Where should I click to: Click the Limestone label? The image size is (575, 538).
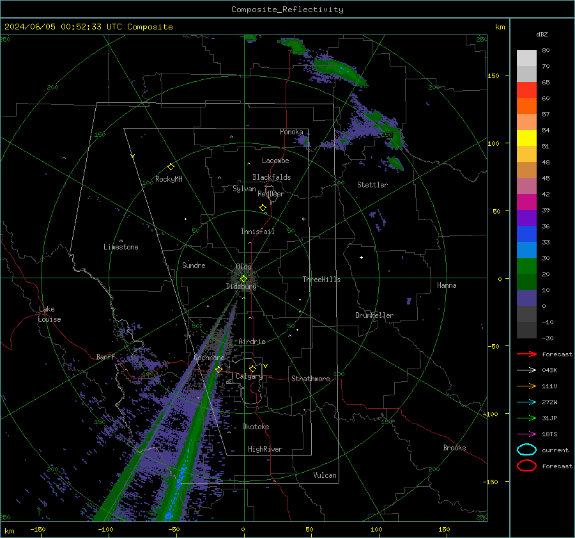click(121, 247)
